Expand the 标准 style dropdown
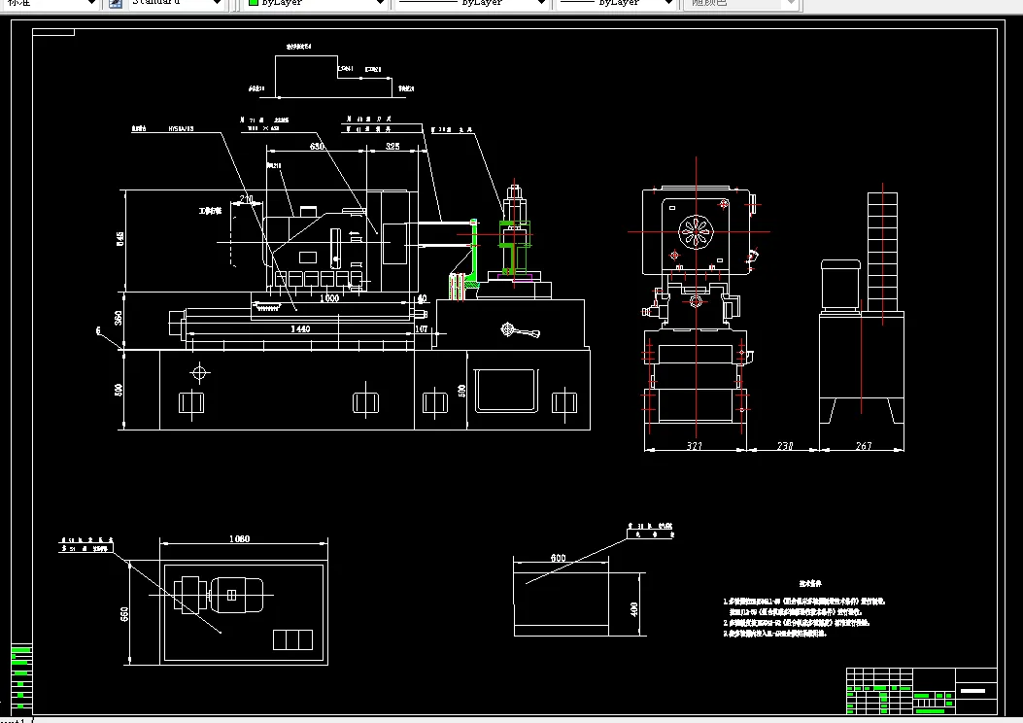 point(49,3)
